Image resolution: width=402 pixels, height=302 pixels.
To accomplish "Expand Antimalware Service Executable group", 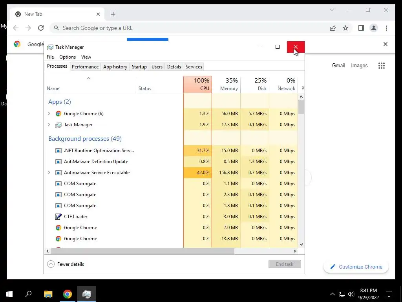I will [49, 173].
